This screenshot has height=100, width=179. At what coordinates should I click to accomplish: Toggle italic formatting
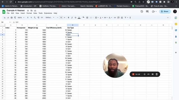click(72, 18)
